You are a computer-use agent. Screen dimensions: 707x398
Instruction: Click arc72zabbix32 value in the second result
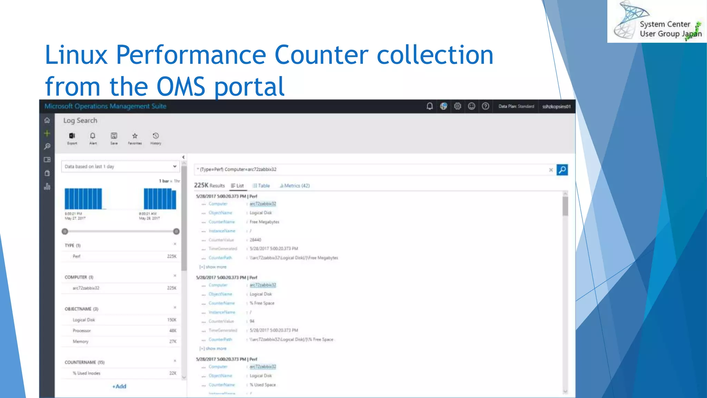[263, 285]
